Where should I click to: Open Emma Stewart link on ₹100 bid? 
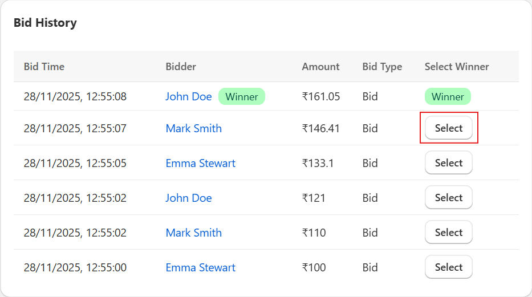200,267
